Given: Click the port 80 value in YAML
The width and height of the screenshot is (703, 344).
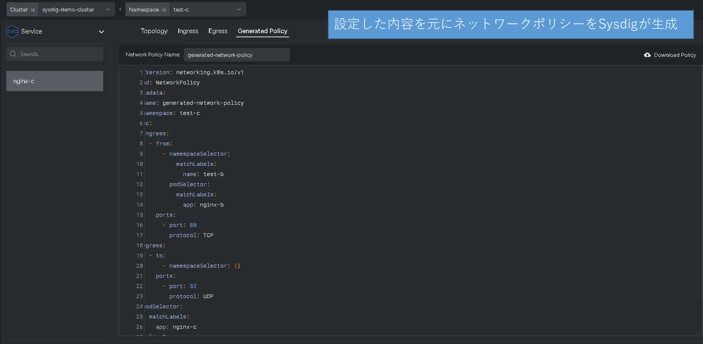Looking at the screenshot, I should (193, 225).
